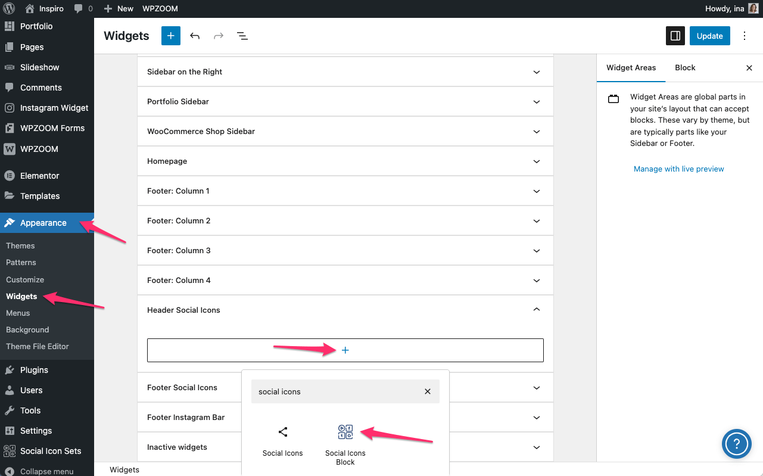
Task: Click the Social Icon Sets icon
Action: tap(10, 451)
